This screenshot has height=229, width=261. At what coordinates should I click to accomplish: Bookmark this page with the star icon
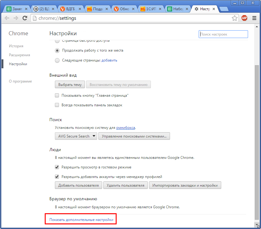tap(234, 18)
